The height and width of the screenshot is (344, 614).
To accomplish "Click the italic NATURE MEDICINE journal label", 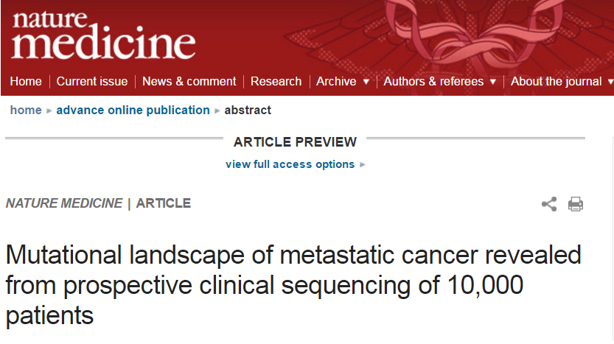I will pyautogui.click(x=64, y=203).
